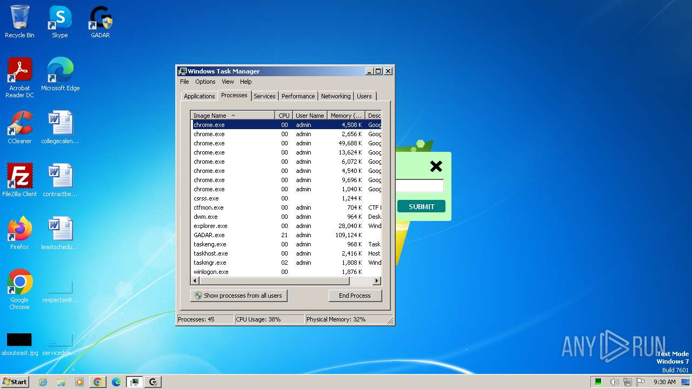Click the GADAR taskbar button
The width and height of the screenshot is (692, 389).
153,382
